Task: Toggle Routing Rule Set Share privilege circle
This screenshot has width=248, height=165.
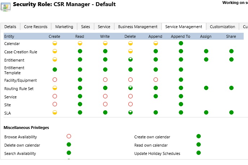Action: 231,88
